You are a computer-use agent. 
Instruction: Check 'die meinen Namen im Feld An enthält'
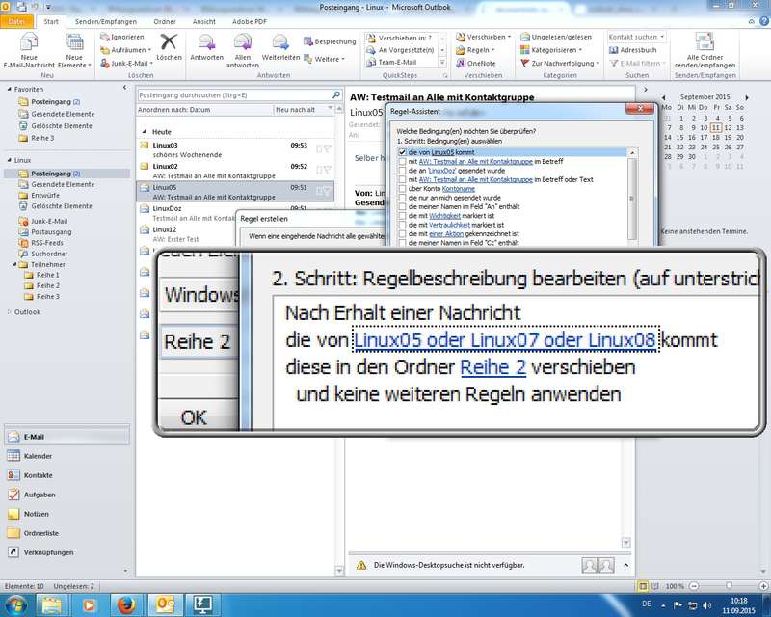pos(402,206)
